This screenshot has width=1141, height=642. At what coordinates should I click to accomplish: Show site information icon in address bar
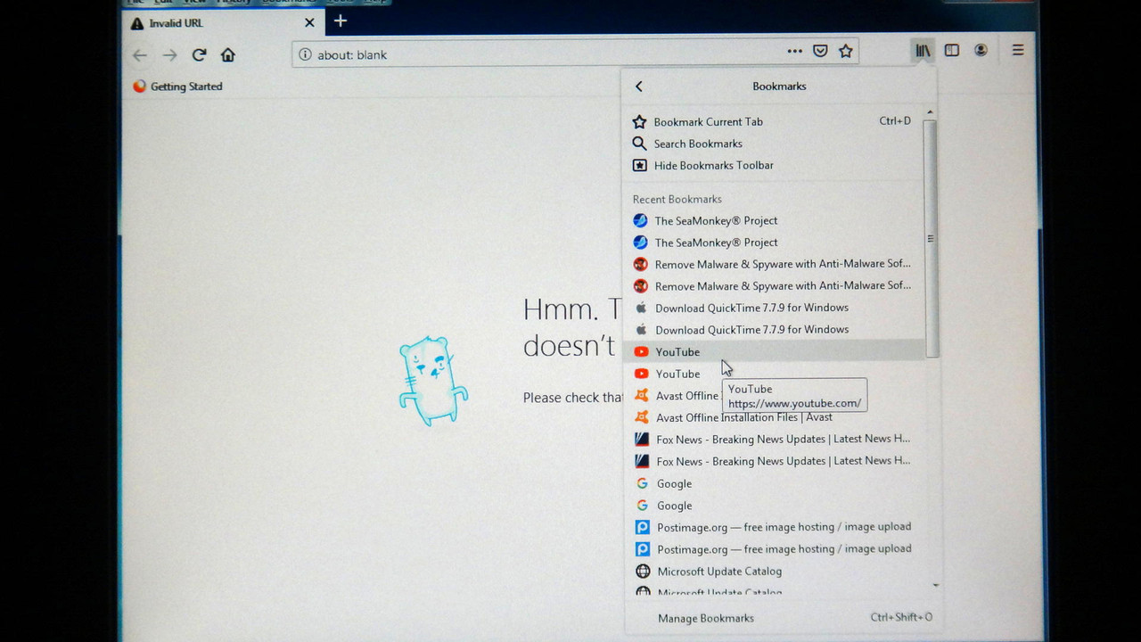pyautogui.click(x=305, y=54)
